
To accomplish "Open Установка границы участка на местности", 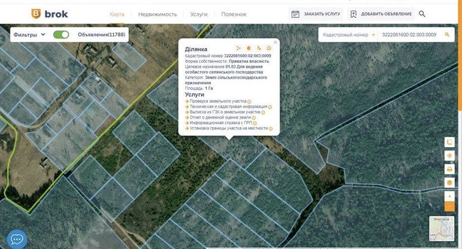I will click(229, 128).
